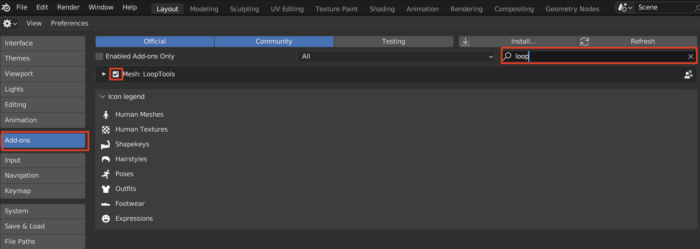Open the Edit menu
Image resolution: width=700 pixels, height=249 pixels.
click(x=42, y=7)
